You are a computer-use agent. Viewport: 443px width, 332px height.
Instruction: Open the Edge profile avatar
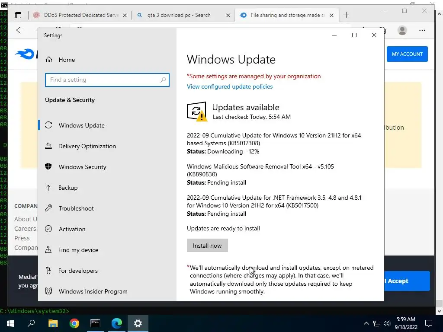click(402, 30)
